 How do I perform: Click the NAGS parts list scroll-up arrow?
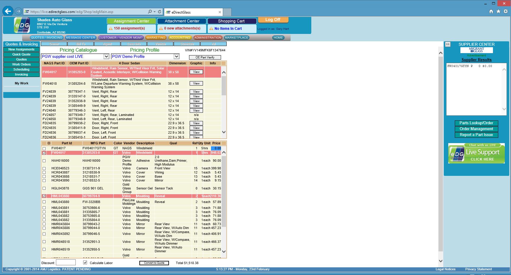224,73
